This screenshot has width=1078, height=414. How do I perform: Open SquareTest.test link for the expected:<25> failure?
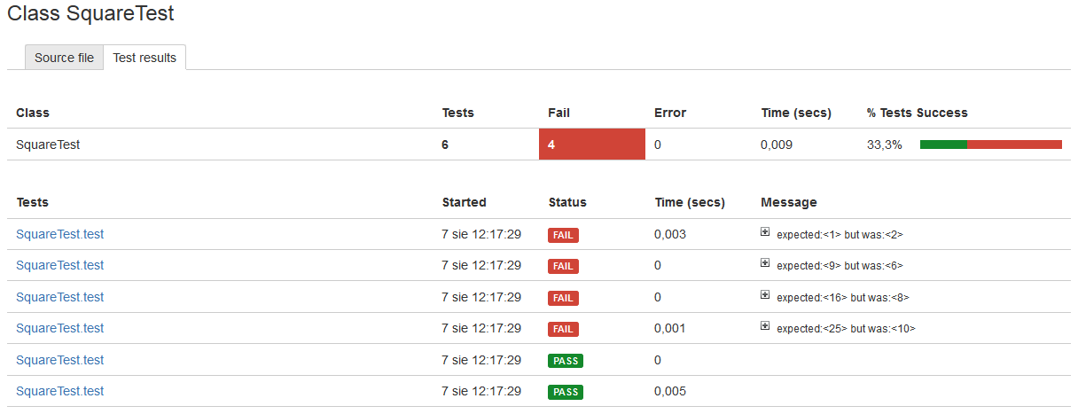pos(59,328)
